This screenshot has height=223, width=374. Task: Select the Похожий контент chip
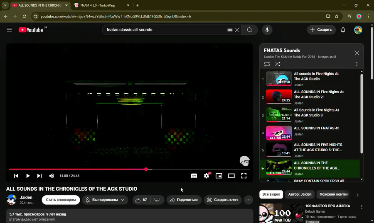point(334,194)
